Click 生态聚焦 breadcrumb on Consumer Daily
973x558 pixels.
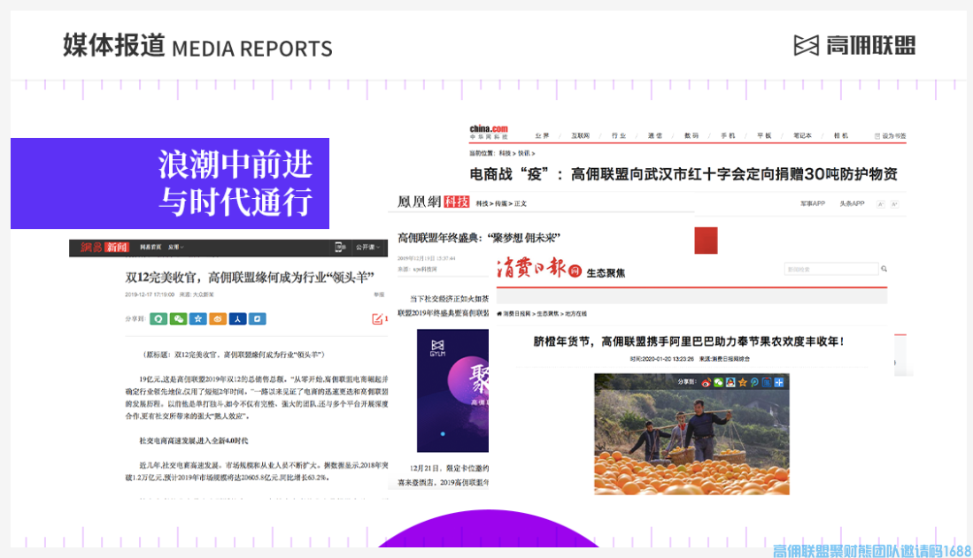547,314
